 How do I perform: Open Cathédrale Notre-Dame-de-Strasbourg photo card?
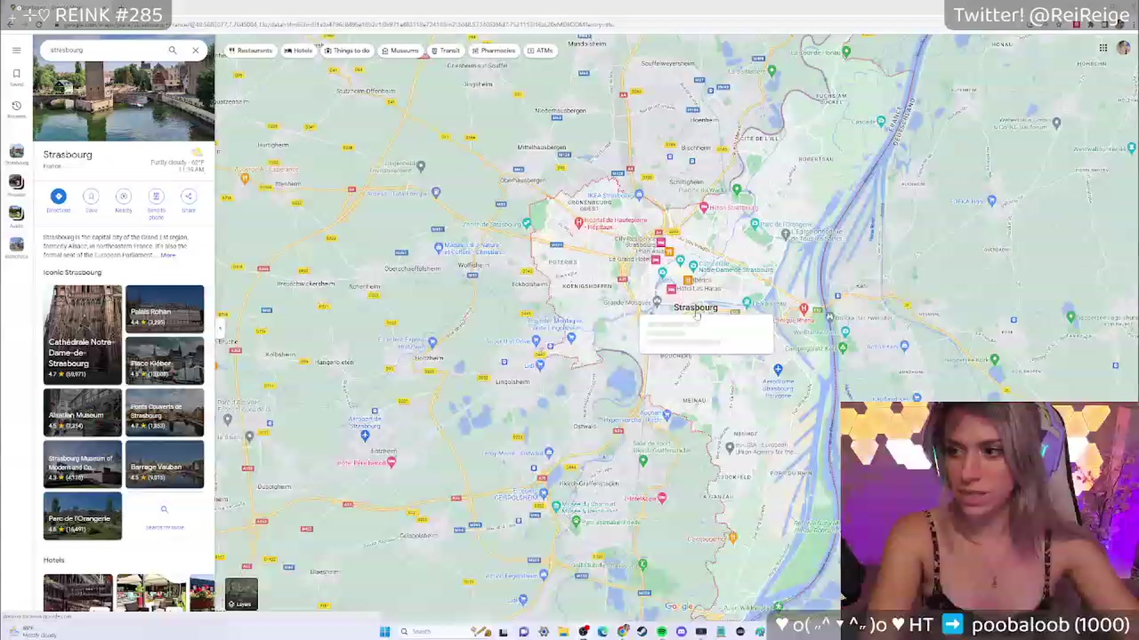(x=82, y=335)
